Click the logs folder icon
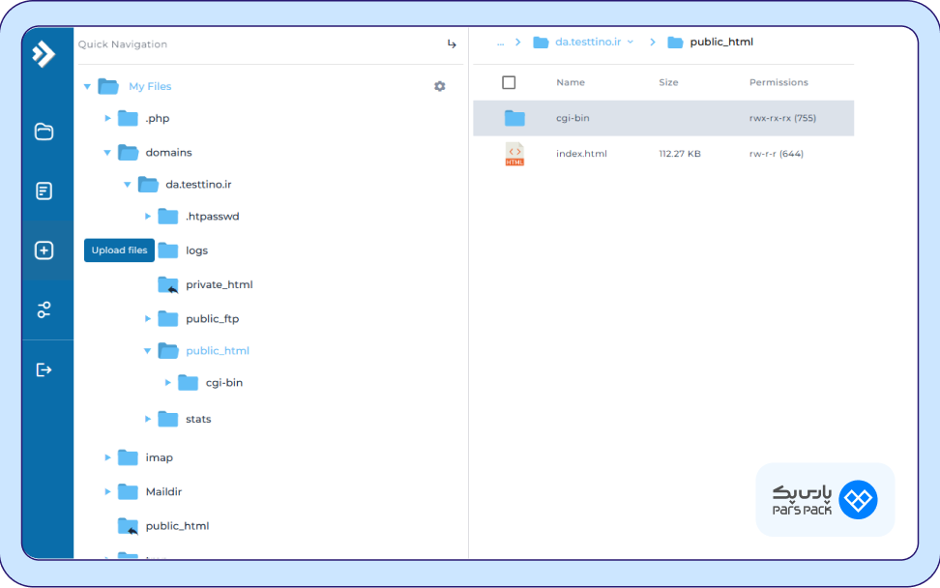This screenshot has width=940, height=588. (x=168, y=250)
